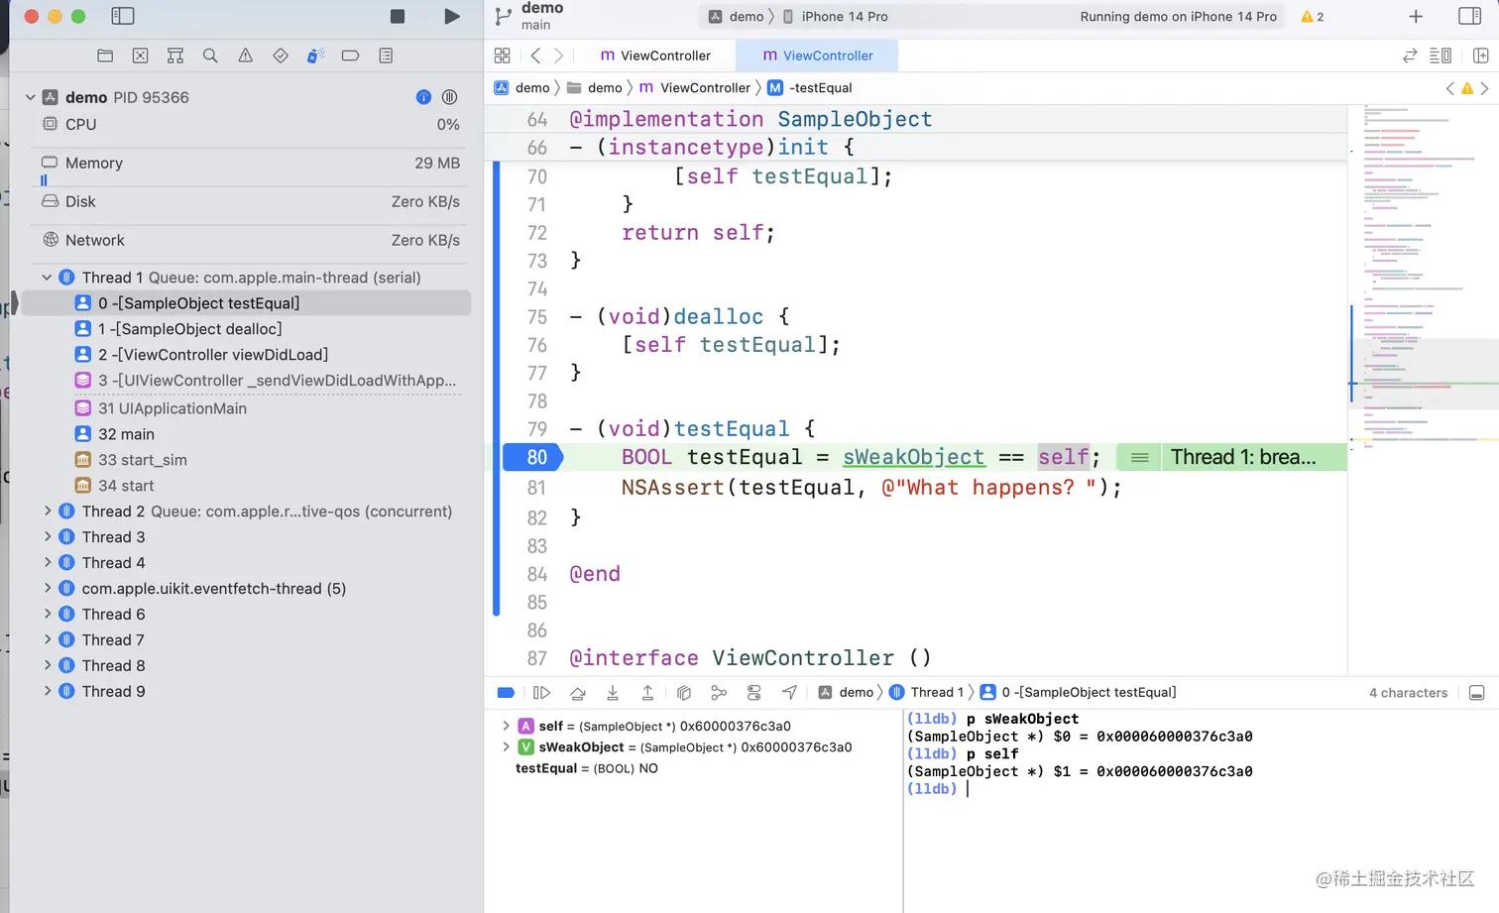This screenshot has height=913, width=1499.
Task: Open the adjust editor options icon
Action: coord(1441,56)
